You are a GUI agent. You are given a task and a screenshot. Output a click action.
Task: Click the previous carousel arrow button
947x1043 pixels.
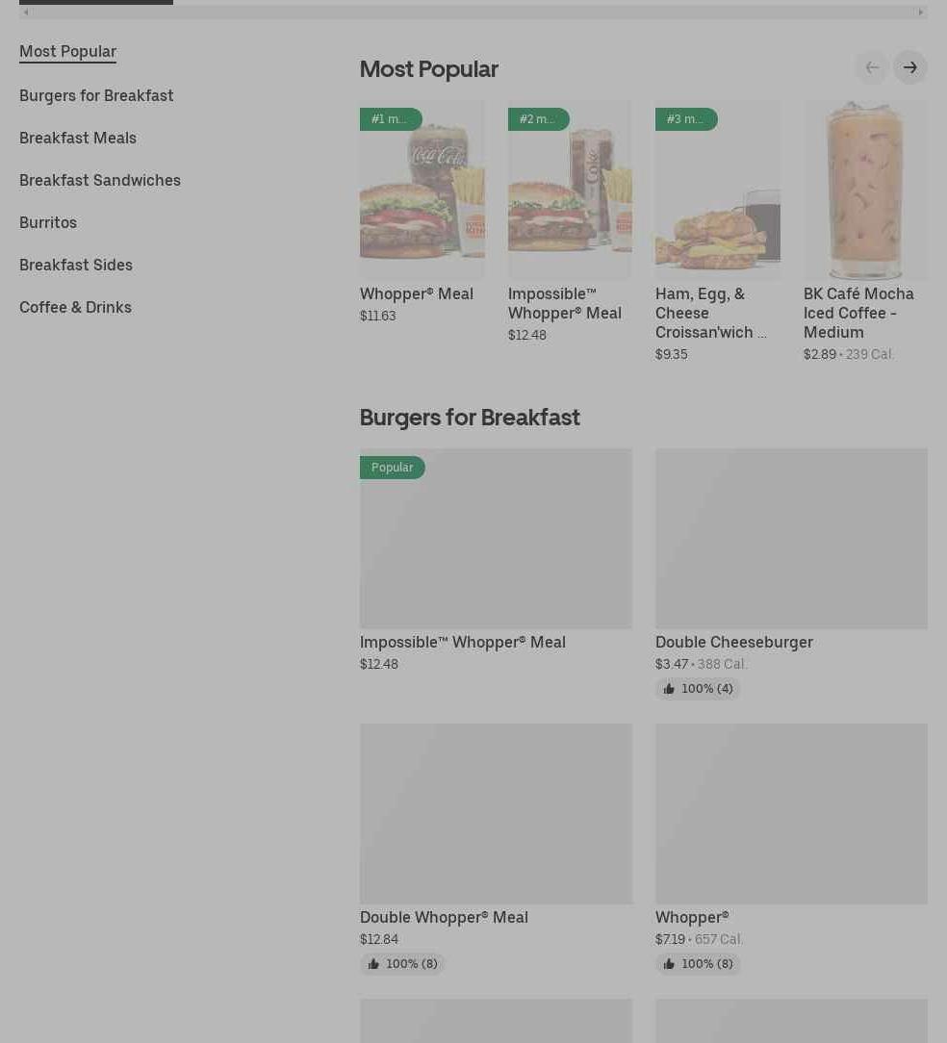[872, 67]
